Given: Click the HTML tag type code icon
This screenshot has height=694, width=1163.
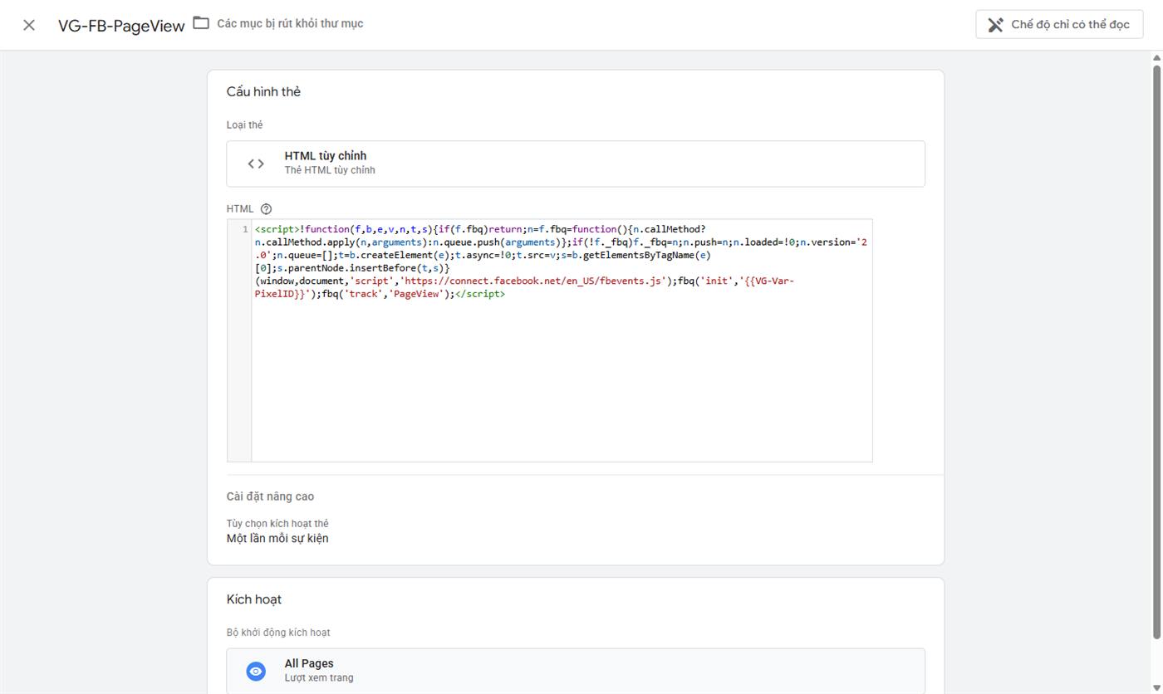Looking at the screenshot, I should pyautogui.click(x=256, y=164).
